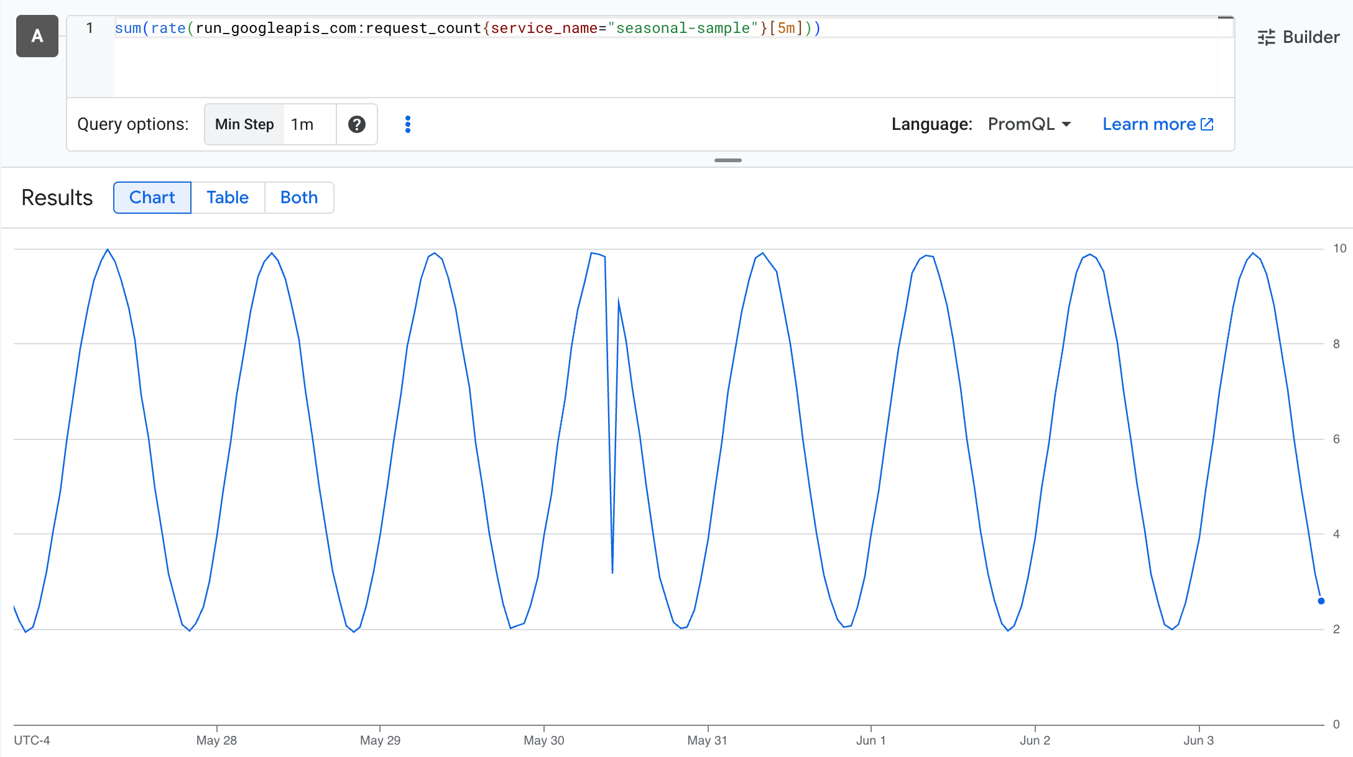Click line number 1 in editor gutter
The width and height of the screenshot is (1353, 757).
tap(90, 28)
